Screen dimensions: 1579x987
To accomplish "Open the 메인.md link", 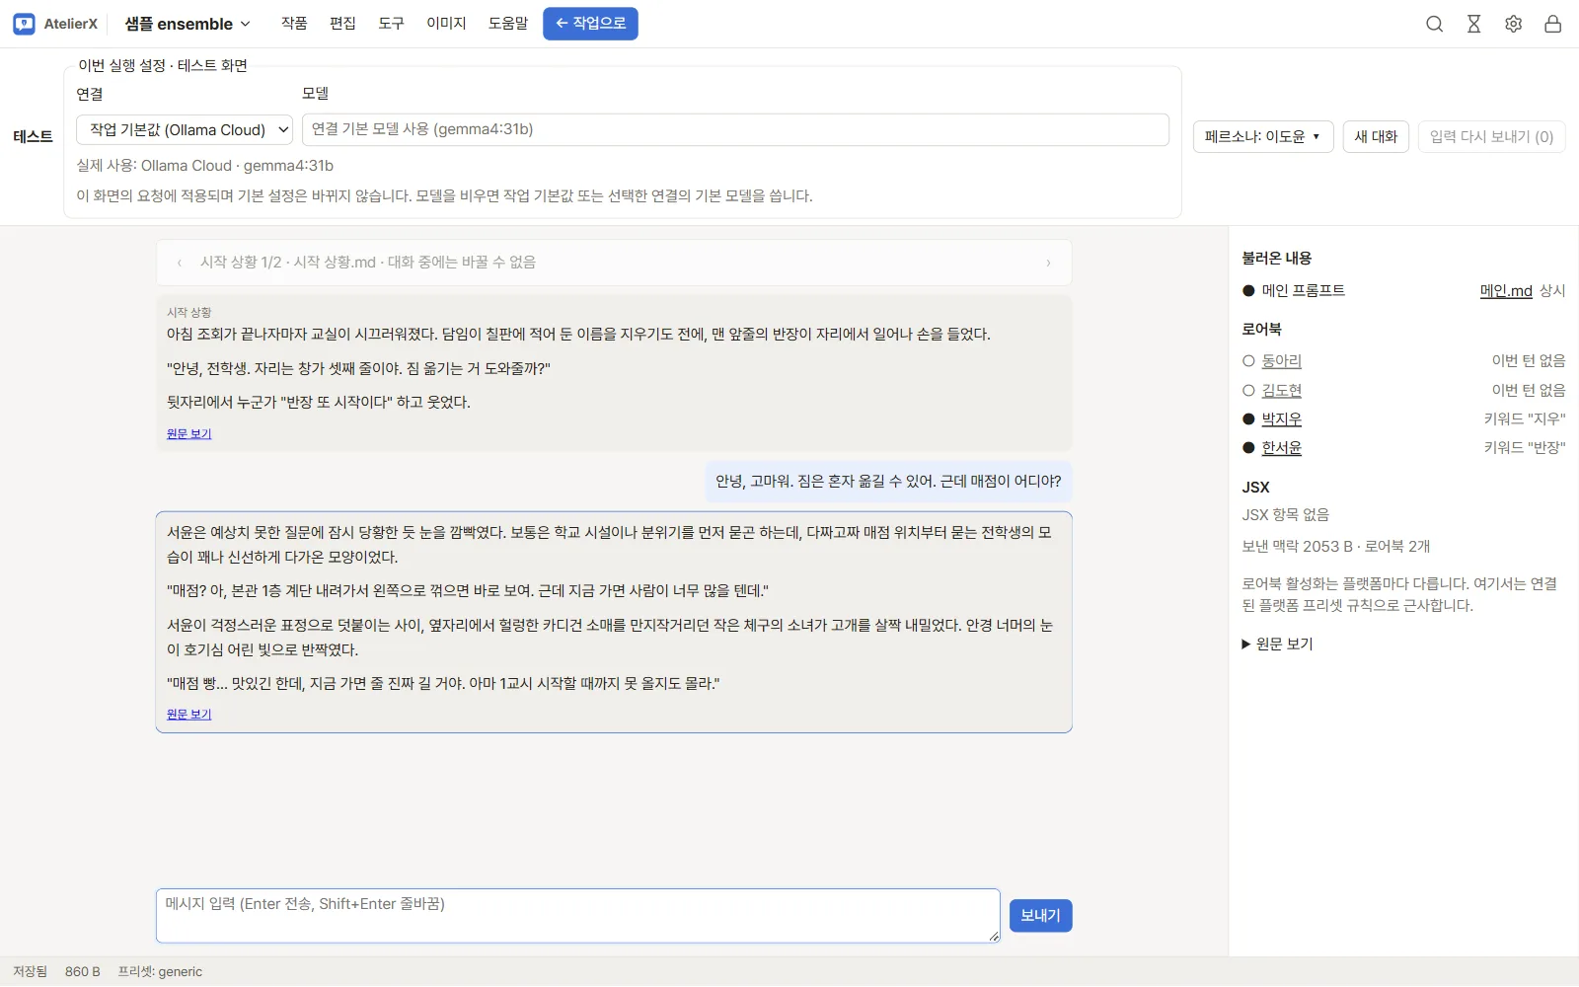I will coord(1506,291).
